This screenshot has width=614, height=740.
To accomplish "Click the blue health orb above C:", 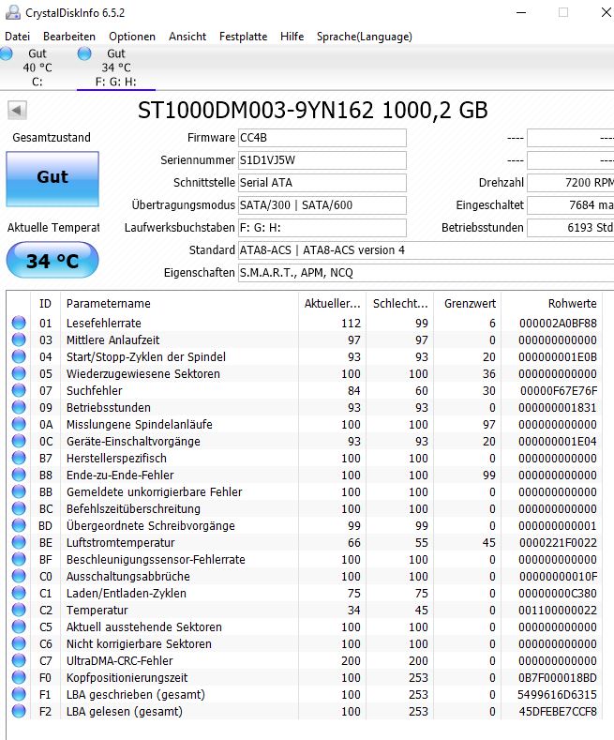I will tap(6, 53).
